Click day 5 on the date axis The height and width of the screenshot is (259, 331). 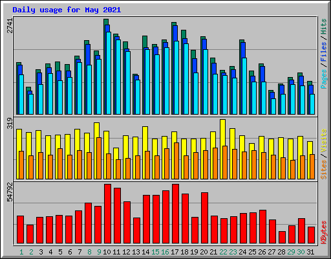click(60, 252)
